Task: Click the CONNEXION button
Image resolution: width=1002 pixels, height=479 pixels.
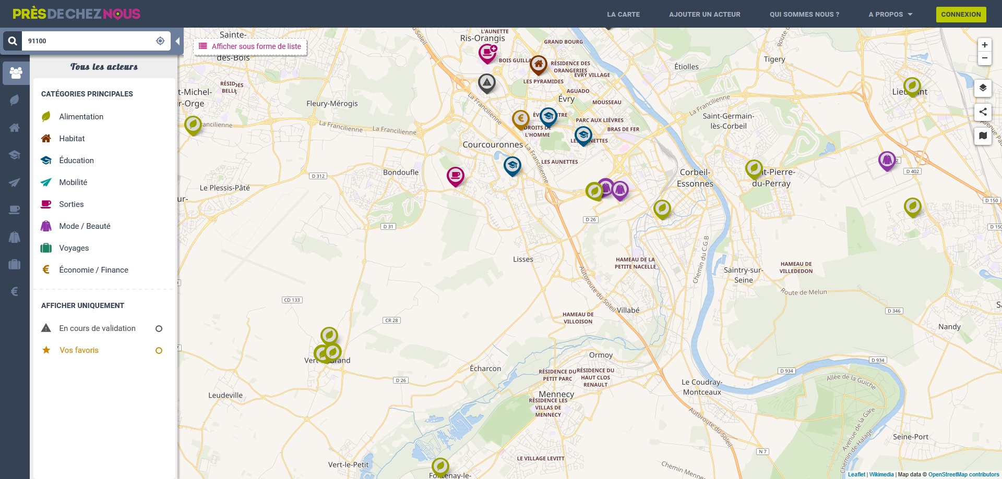Action: point(961,14)
